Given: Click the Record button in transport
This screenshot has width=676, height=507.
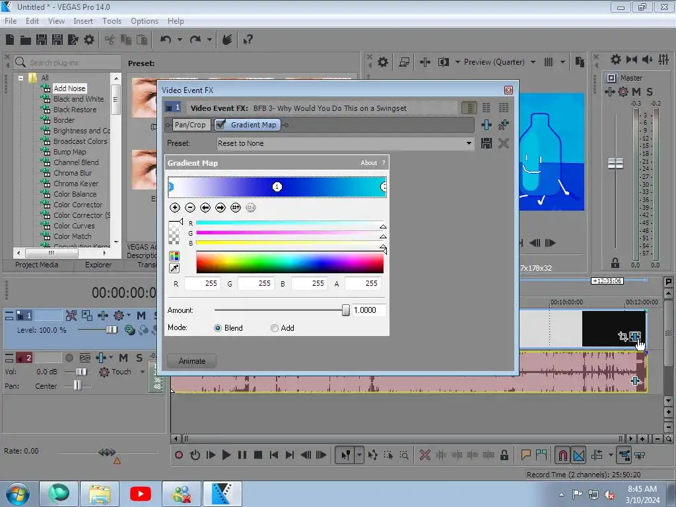Looking at the screenshot, I should 179,455.
